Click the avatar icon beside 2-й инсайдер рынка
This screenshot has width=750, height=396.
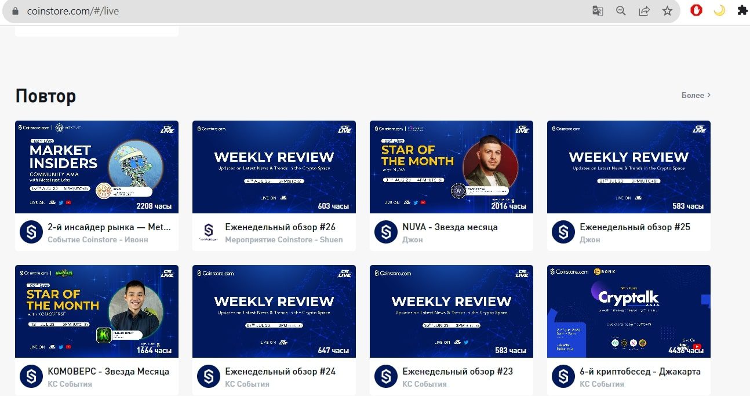(31, 232)
